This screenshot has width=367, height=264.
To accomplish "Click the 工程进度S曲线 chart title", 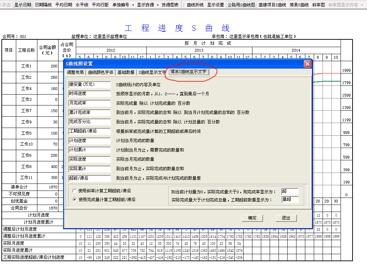I will (x=177, y=28).
